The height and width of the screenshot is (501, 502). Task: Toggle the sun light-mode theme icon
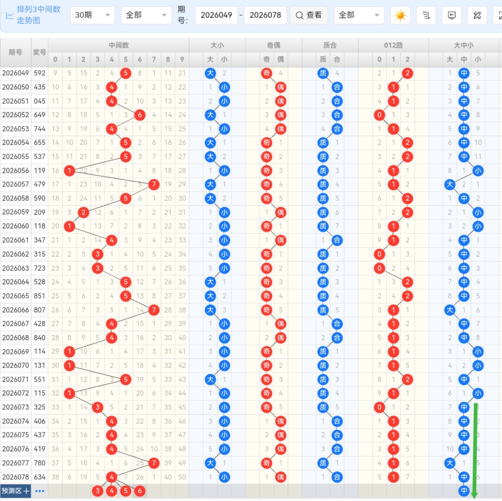click(400, 16)
